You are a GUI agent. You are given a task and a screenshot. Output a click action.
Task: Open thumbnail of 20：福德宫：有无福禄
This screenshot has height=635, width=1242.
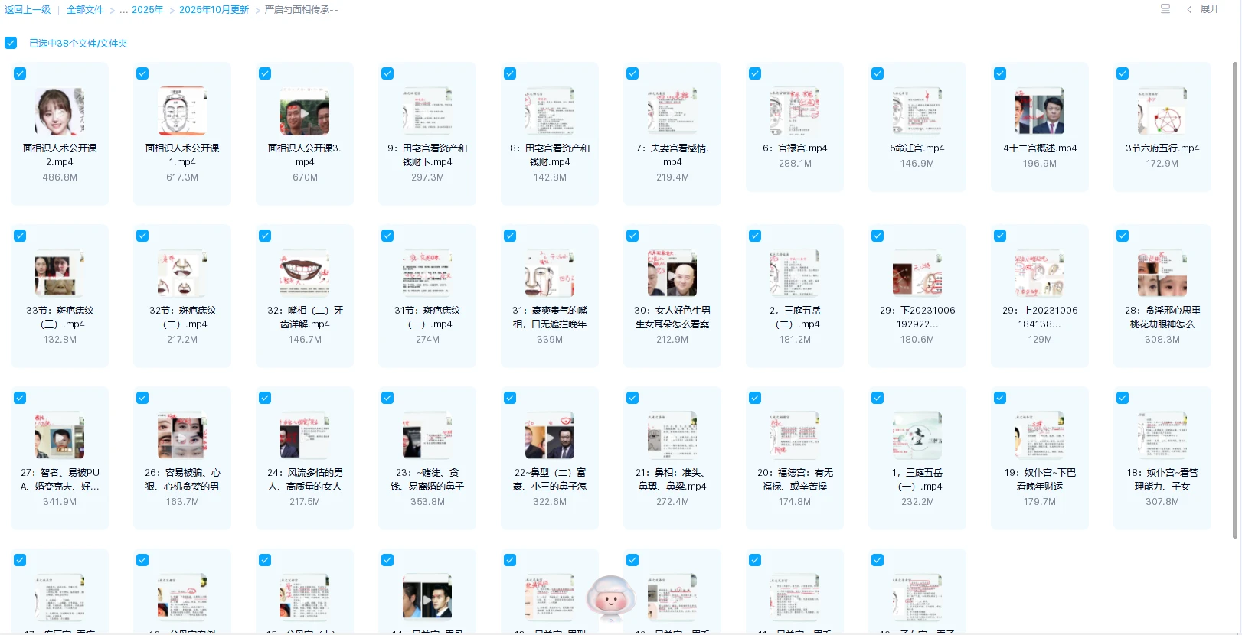[x=795, y=436]
